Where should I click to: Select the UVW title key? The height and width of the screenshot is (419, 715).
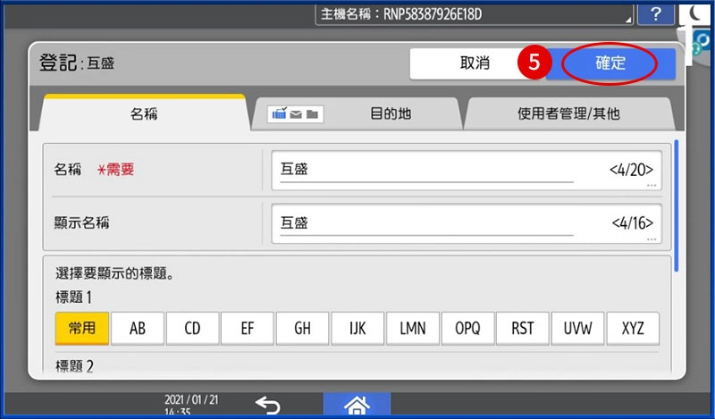[x=577, y=328]
